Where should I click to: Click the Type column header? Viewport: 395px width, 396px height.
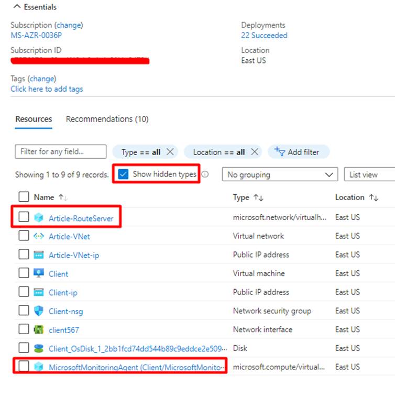pyautogui.click(x=241, y=197)
